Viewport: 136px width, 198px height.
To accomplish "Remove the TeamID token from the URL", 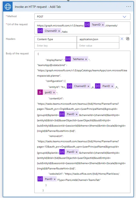I will click(103, 25).
